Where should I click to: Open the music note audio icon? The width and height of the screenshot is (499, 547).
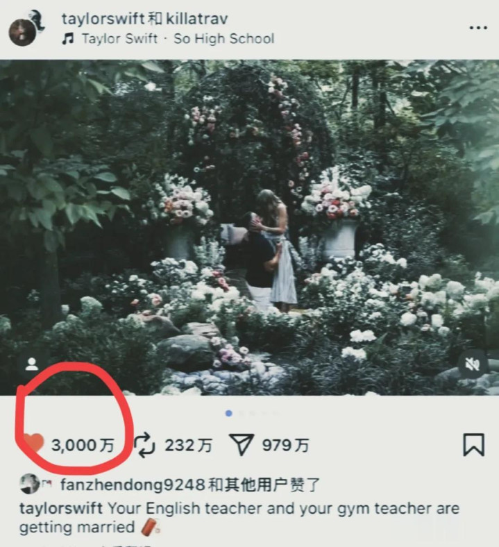(x=67, y=39)
